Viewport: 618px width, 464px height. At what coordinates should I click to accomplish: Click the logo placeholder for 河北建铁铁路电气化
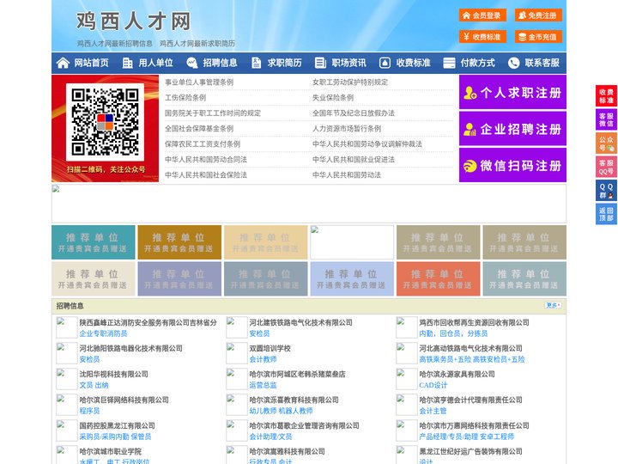click(237, 327)
